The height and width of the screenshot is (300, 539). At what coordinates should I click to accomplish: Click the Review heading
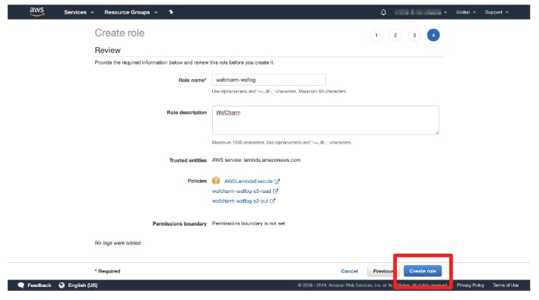(x=108, y=50)
